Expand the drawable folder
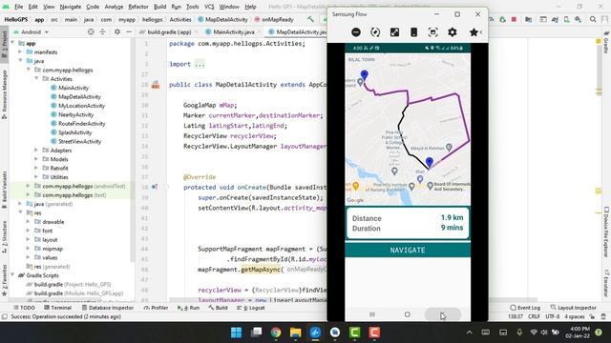 28,222
